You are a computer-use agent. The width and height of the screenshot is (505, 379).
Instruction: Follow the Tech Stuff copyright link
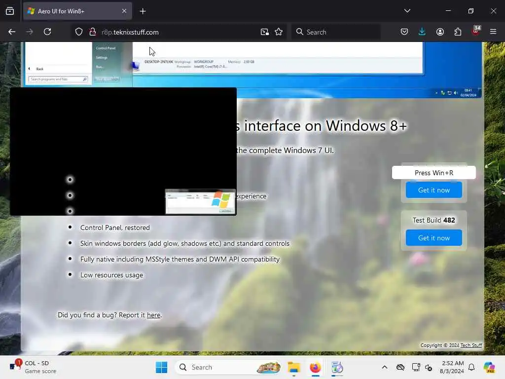tap(471, 345)
